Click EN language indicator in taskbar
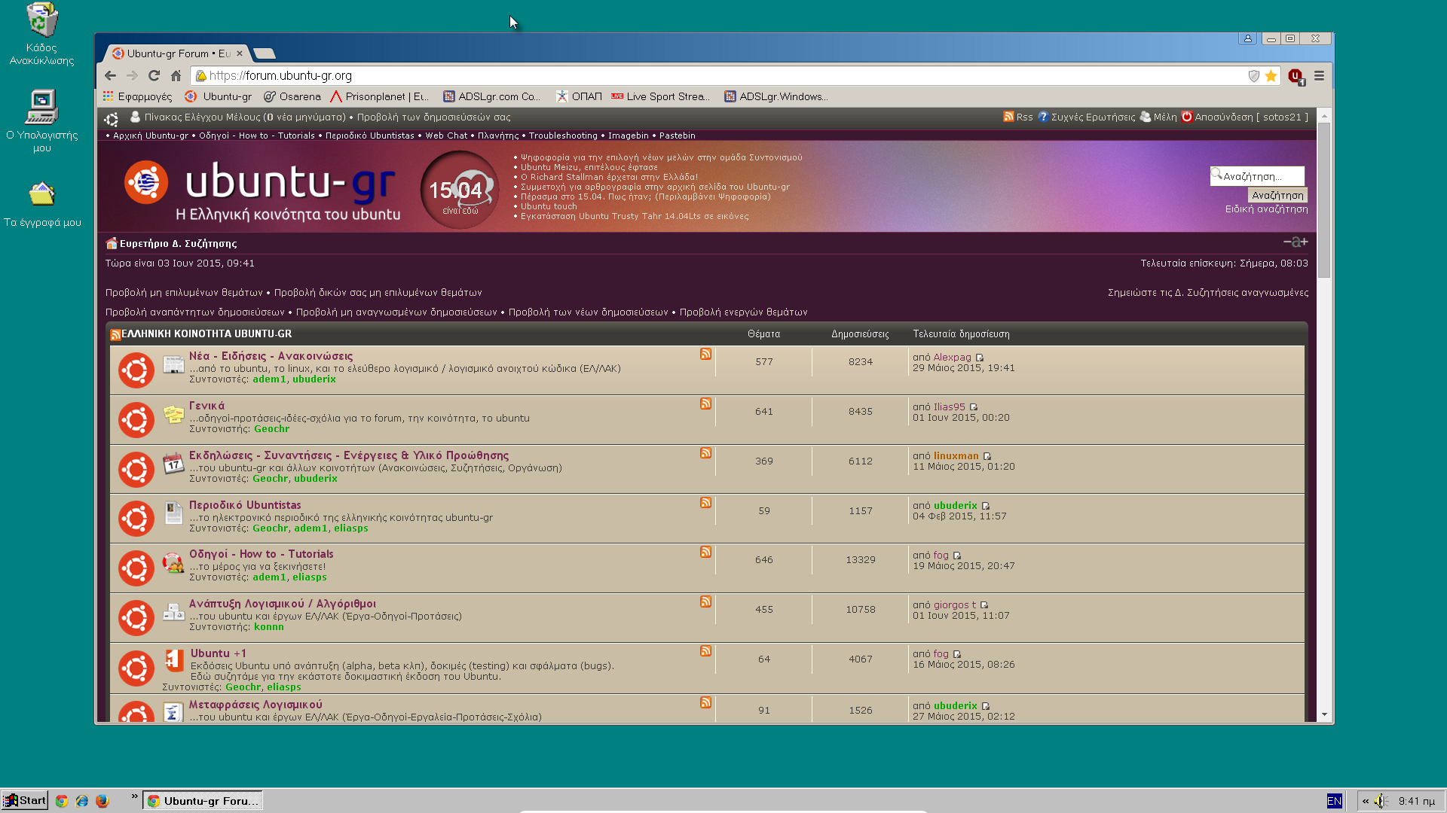 [x=1334, y=801]
